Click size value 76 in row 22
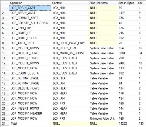Image resolution: width=146 pixels, height=127 pixels. 120,113
